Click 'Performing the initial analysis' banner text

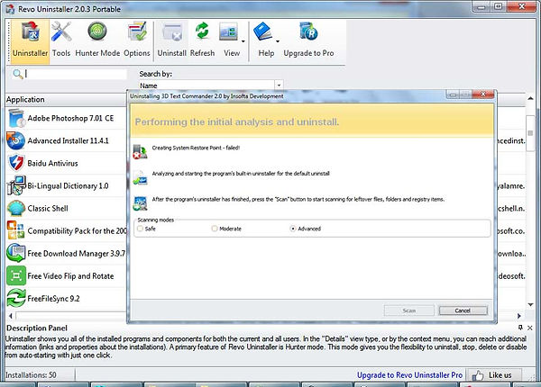(x=237, y=121)
